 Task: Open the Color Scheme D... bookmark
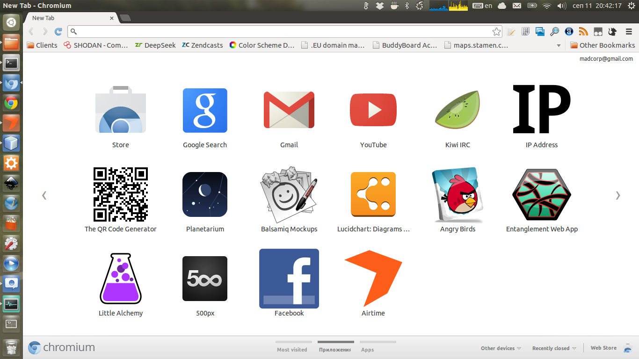(262, 45)
